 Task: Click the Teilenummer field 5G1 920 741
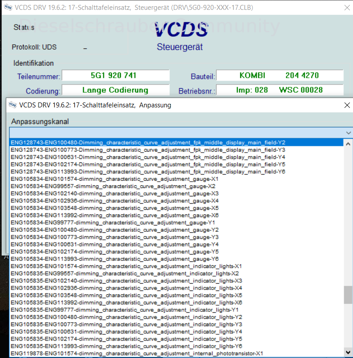click(x=115, y=75)
